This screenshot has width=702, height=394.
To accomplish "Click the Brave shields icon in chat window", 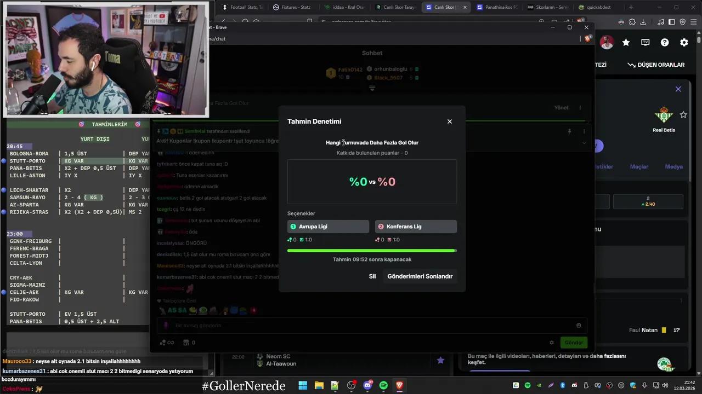I will coord(587,38).
